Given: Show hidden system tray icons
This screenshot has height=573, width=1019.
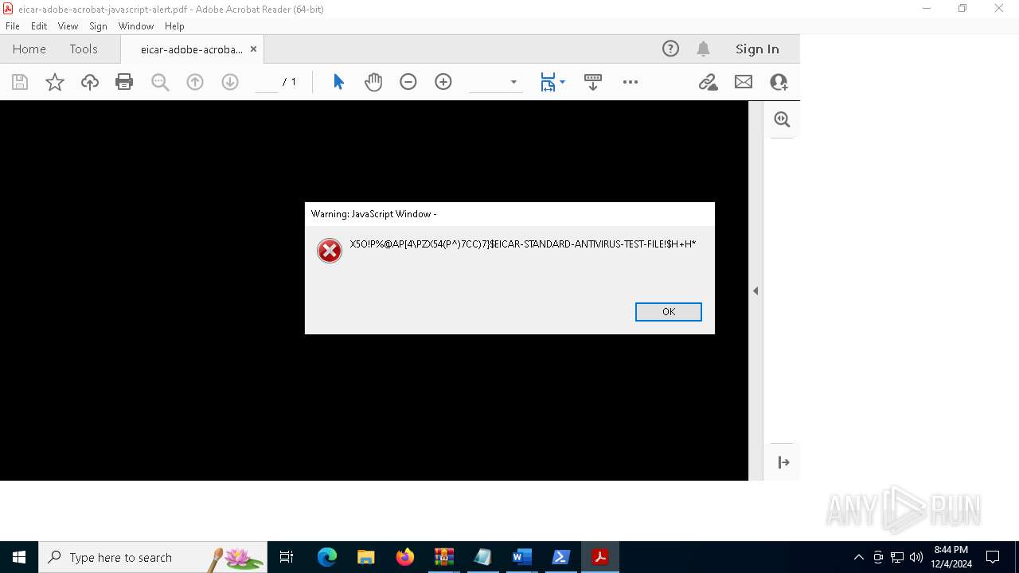Looking at the screenshot, I should point(858,557).
